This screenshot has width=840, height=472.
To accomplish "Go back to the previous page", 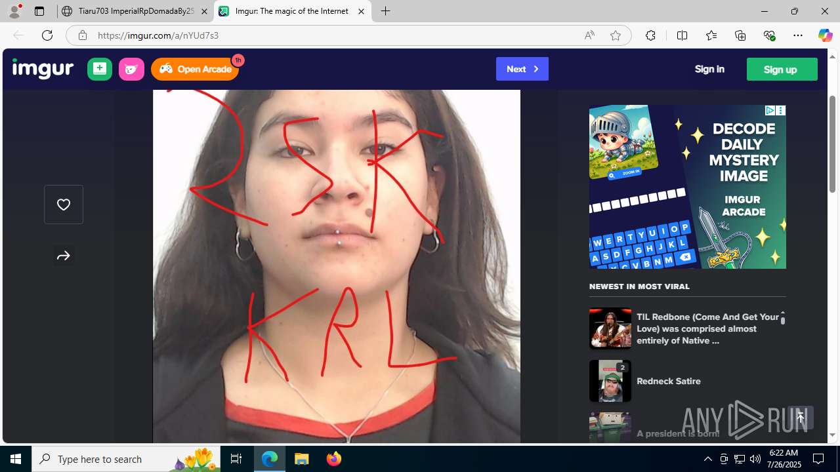I will [18, 35].
